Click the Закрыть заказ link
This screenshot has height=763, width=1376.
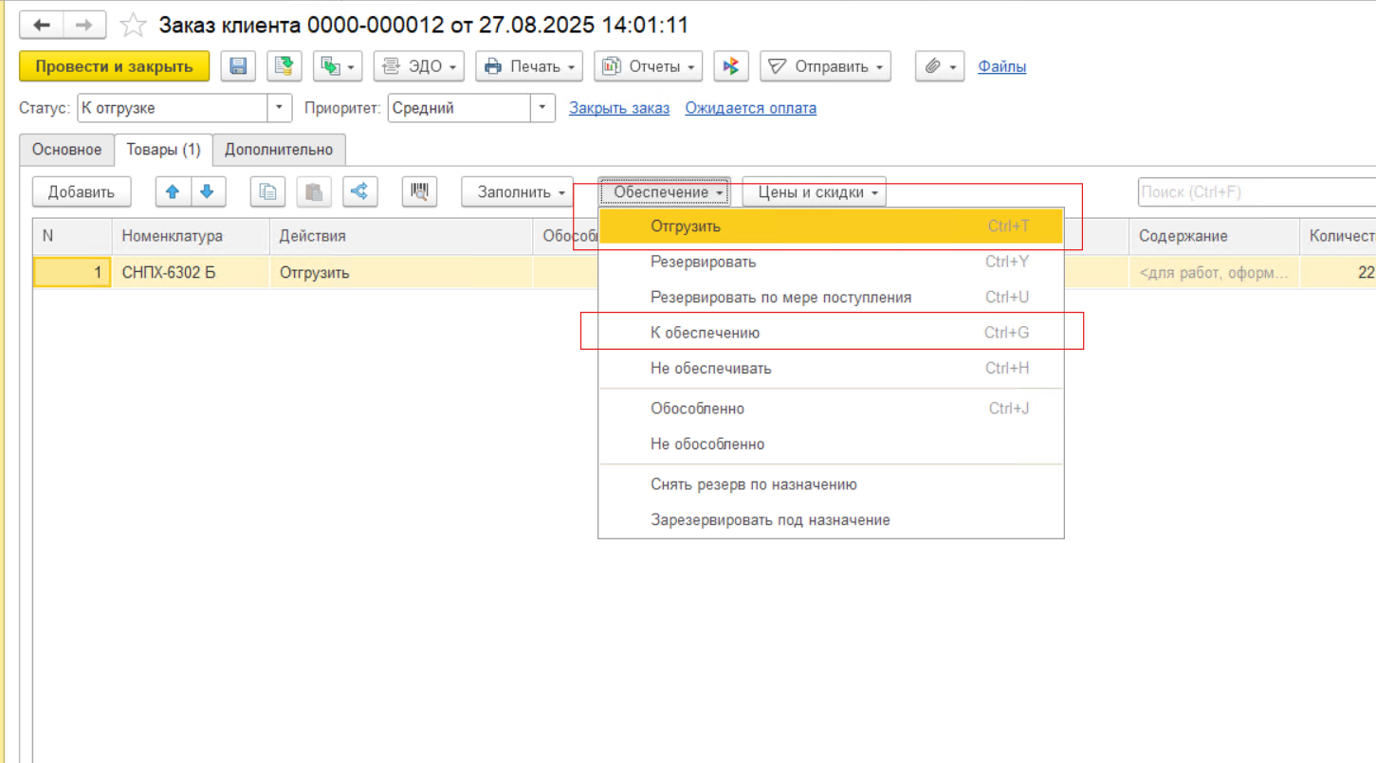tap(619, 108)
